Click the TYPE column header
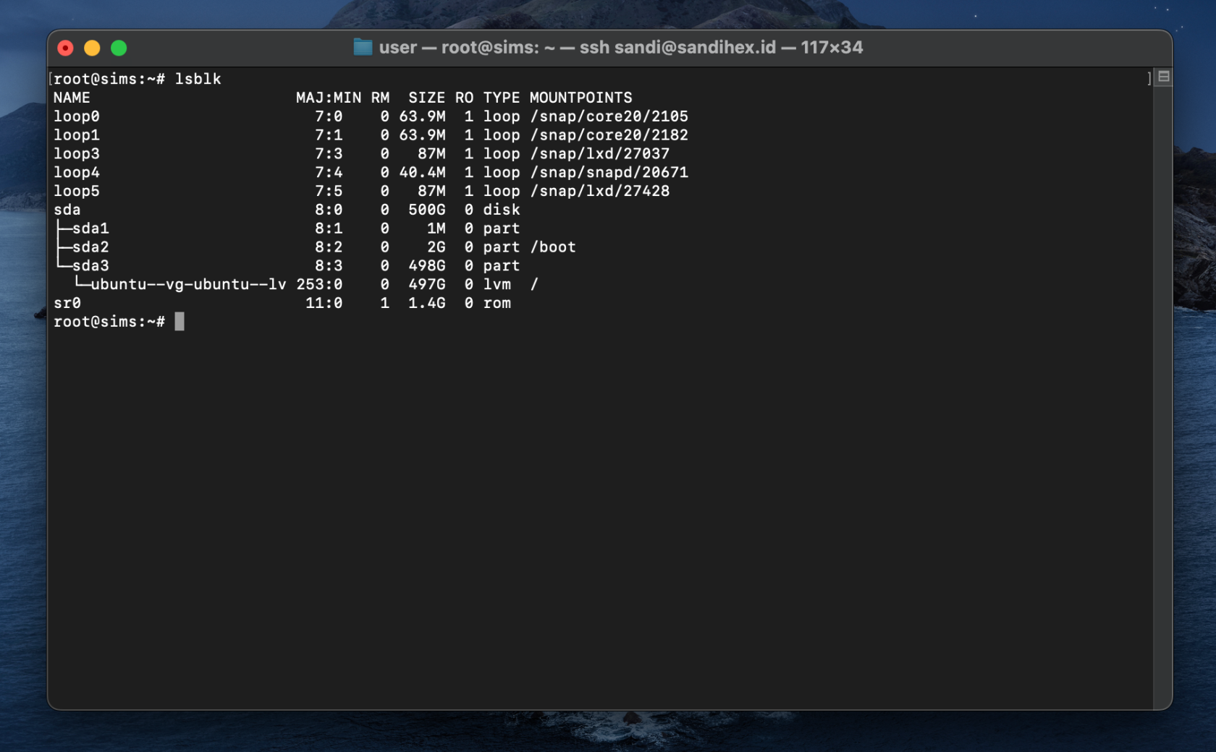 (502, 98)
